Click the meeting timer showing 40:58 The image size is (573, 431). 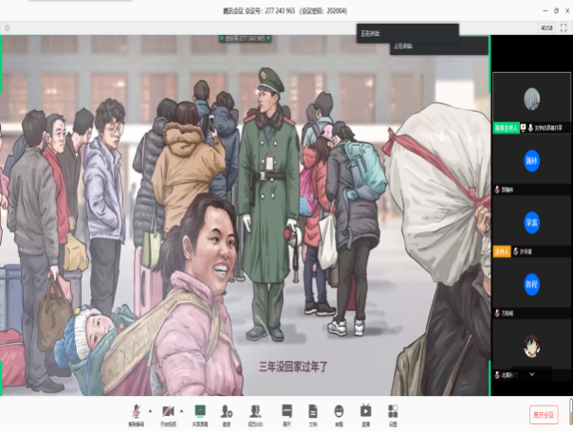[x=546, y=27]
